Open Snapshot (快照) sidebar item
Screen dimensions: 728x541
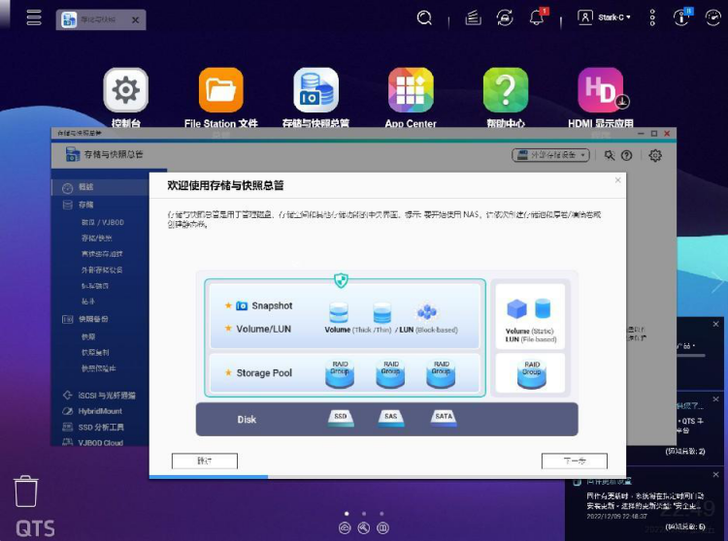(x=88, y=336)
